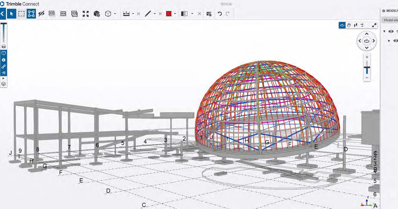Expand the collapsed child node in model tree
398x209 pixels.
(389, 41)
